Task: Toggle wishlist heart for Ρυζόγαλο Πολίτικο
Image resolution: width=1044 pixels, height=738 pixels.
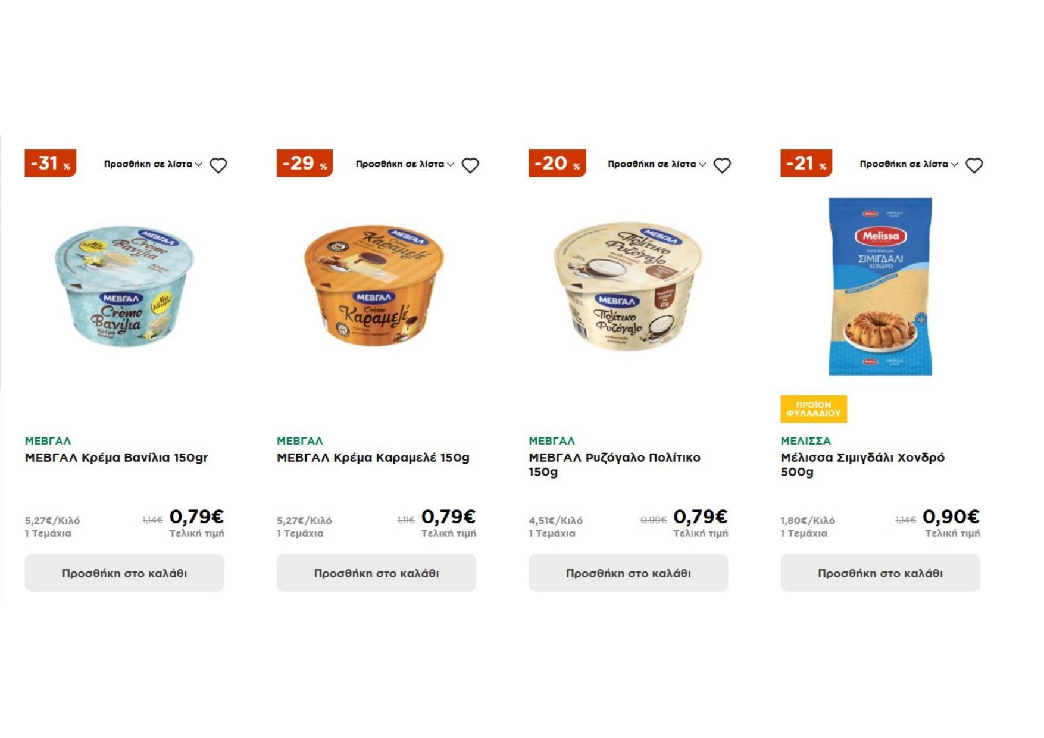Action: [x=722, y=165]
